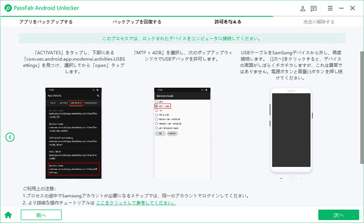Select the アプリをバックアップする step
This screenshot has height=223, width=364.
[x=46, y=22]
